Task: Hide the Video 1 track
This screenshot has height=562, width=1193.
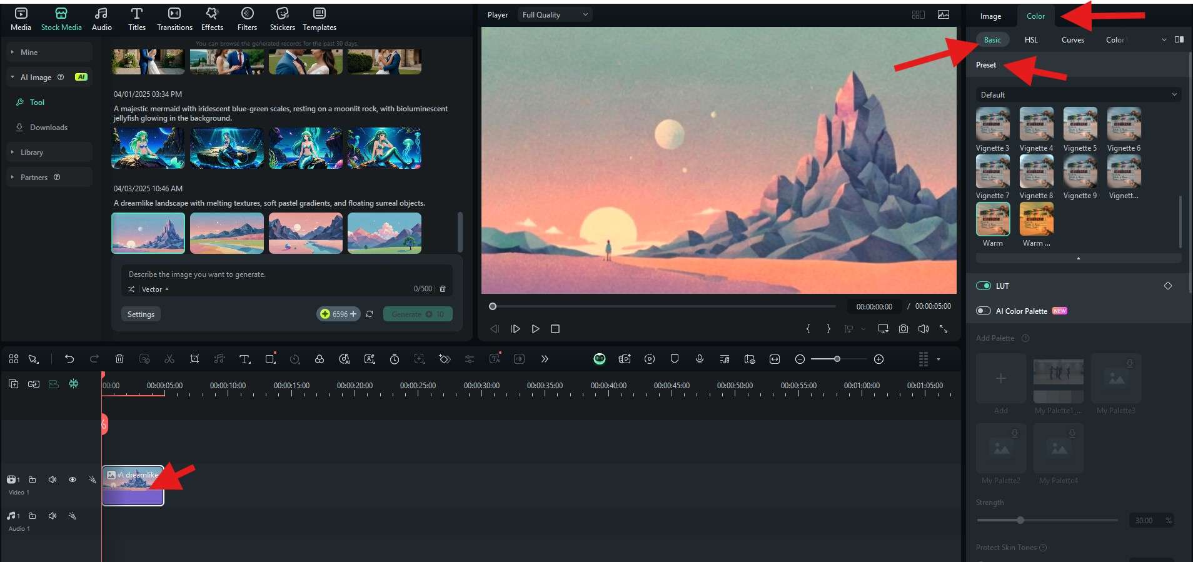Action: (x=73, y=480)
